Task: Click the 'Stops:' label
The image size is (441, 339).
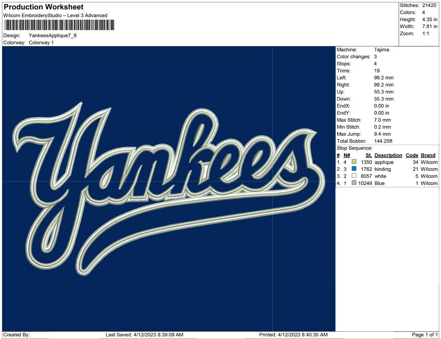Action: (344, 64)
